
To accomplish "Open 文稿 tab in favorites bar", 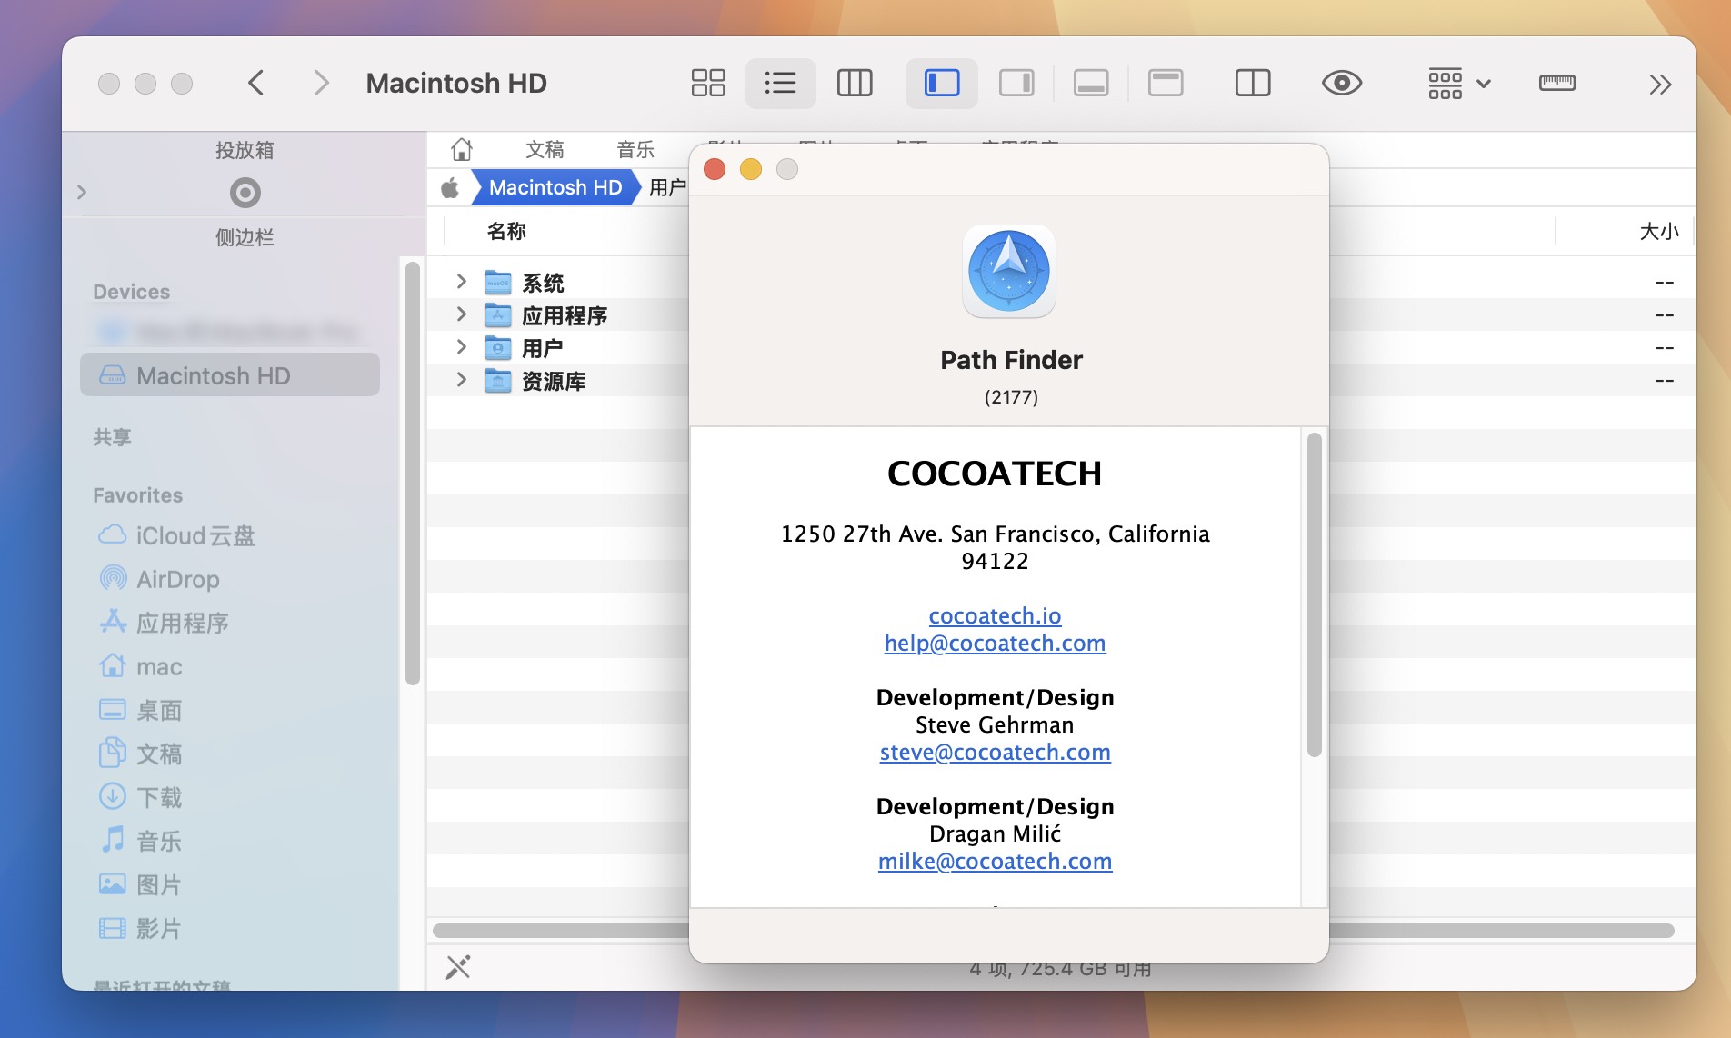I will pos(545,149).
